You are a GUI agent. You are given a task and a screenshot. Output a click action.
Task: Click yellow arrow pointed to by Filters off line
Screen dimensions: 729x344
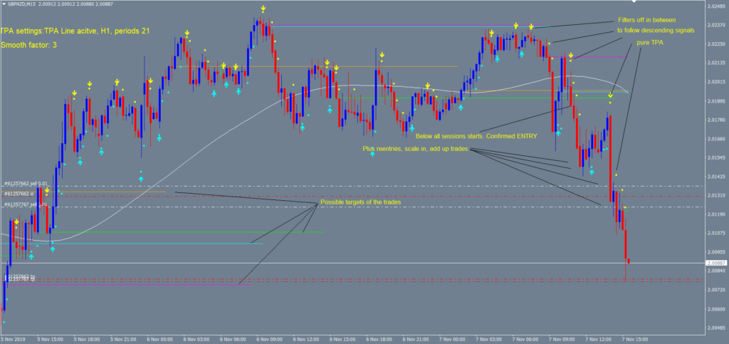pyautogui.click(x=530, y=27)
